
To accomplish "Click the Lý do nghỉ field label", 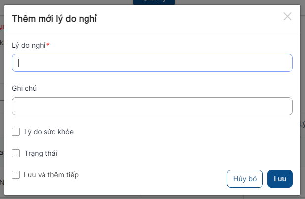I will point(29,45).
